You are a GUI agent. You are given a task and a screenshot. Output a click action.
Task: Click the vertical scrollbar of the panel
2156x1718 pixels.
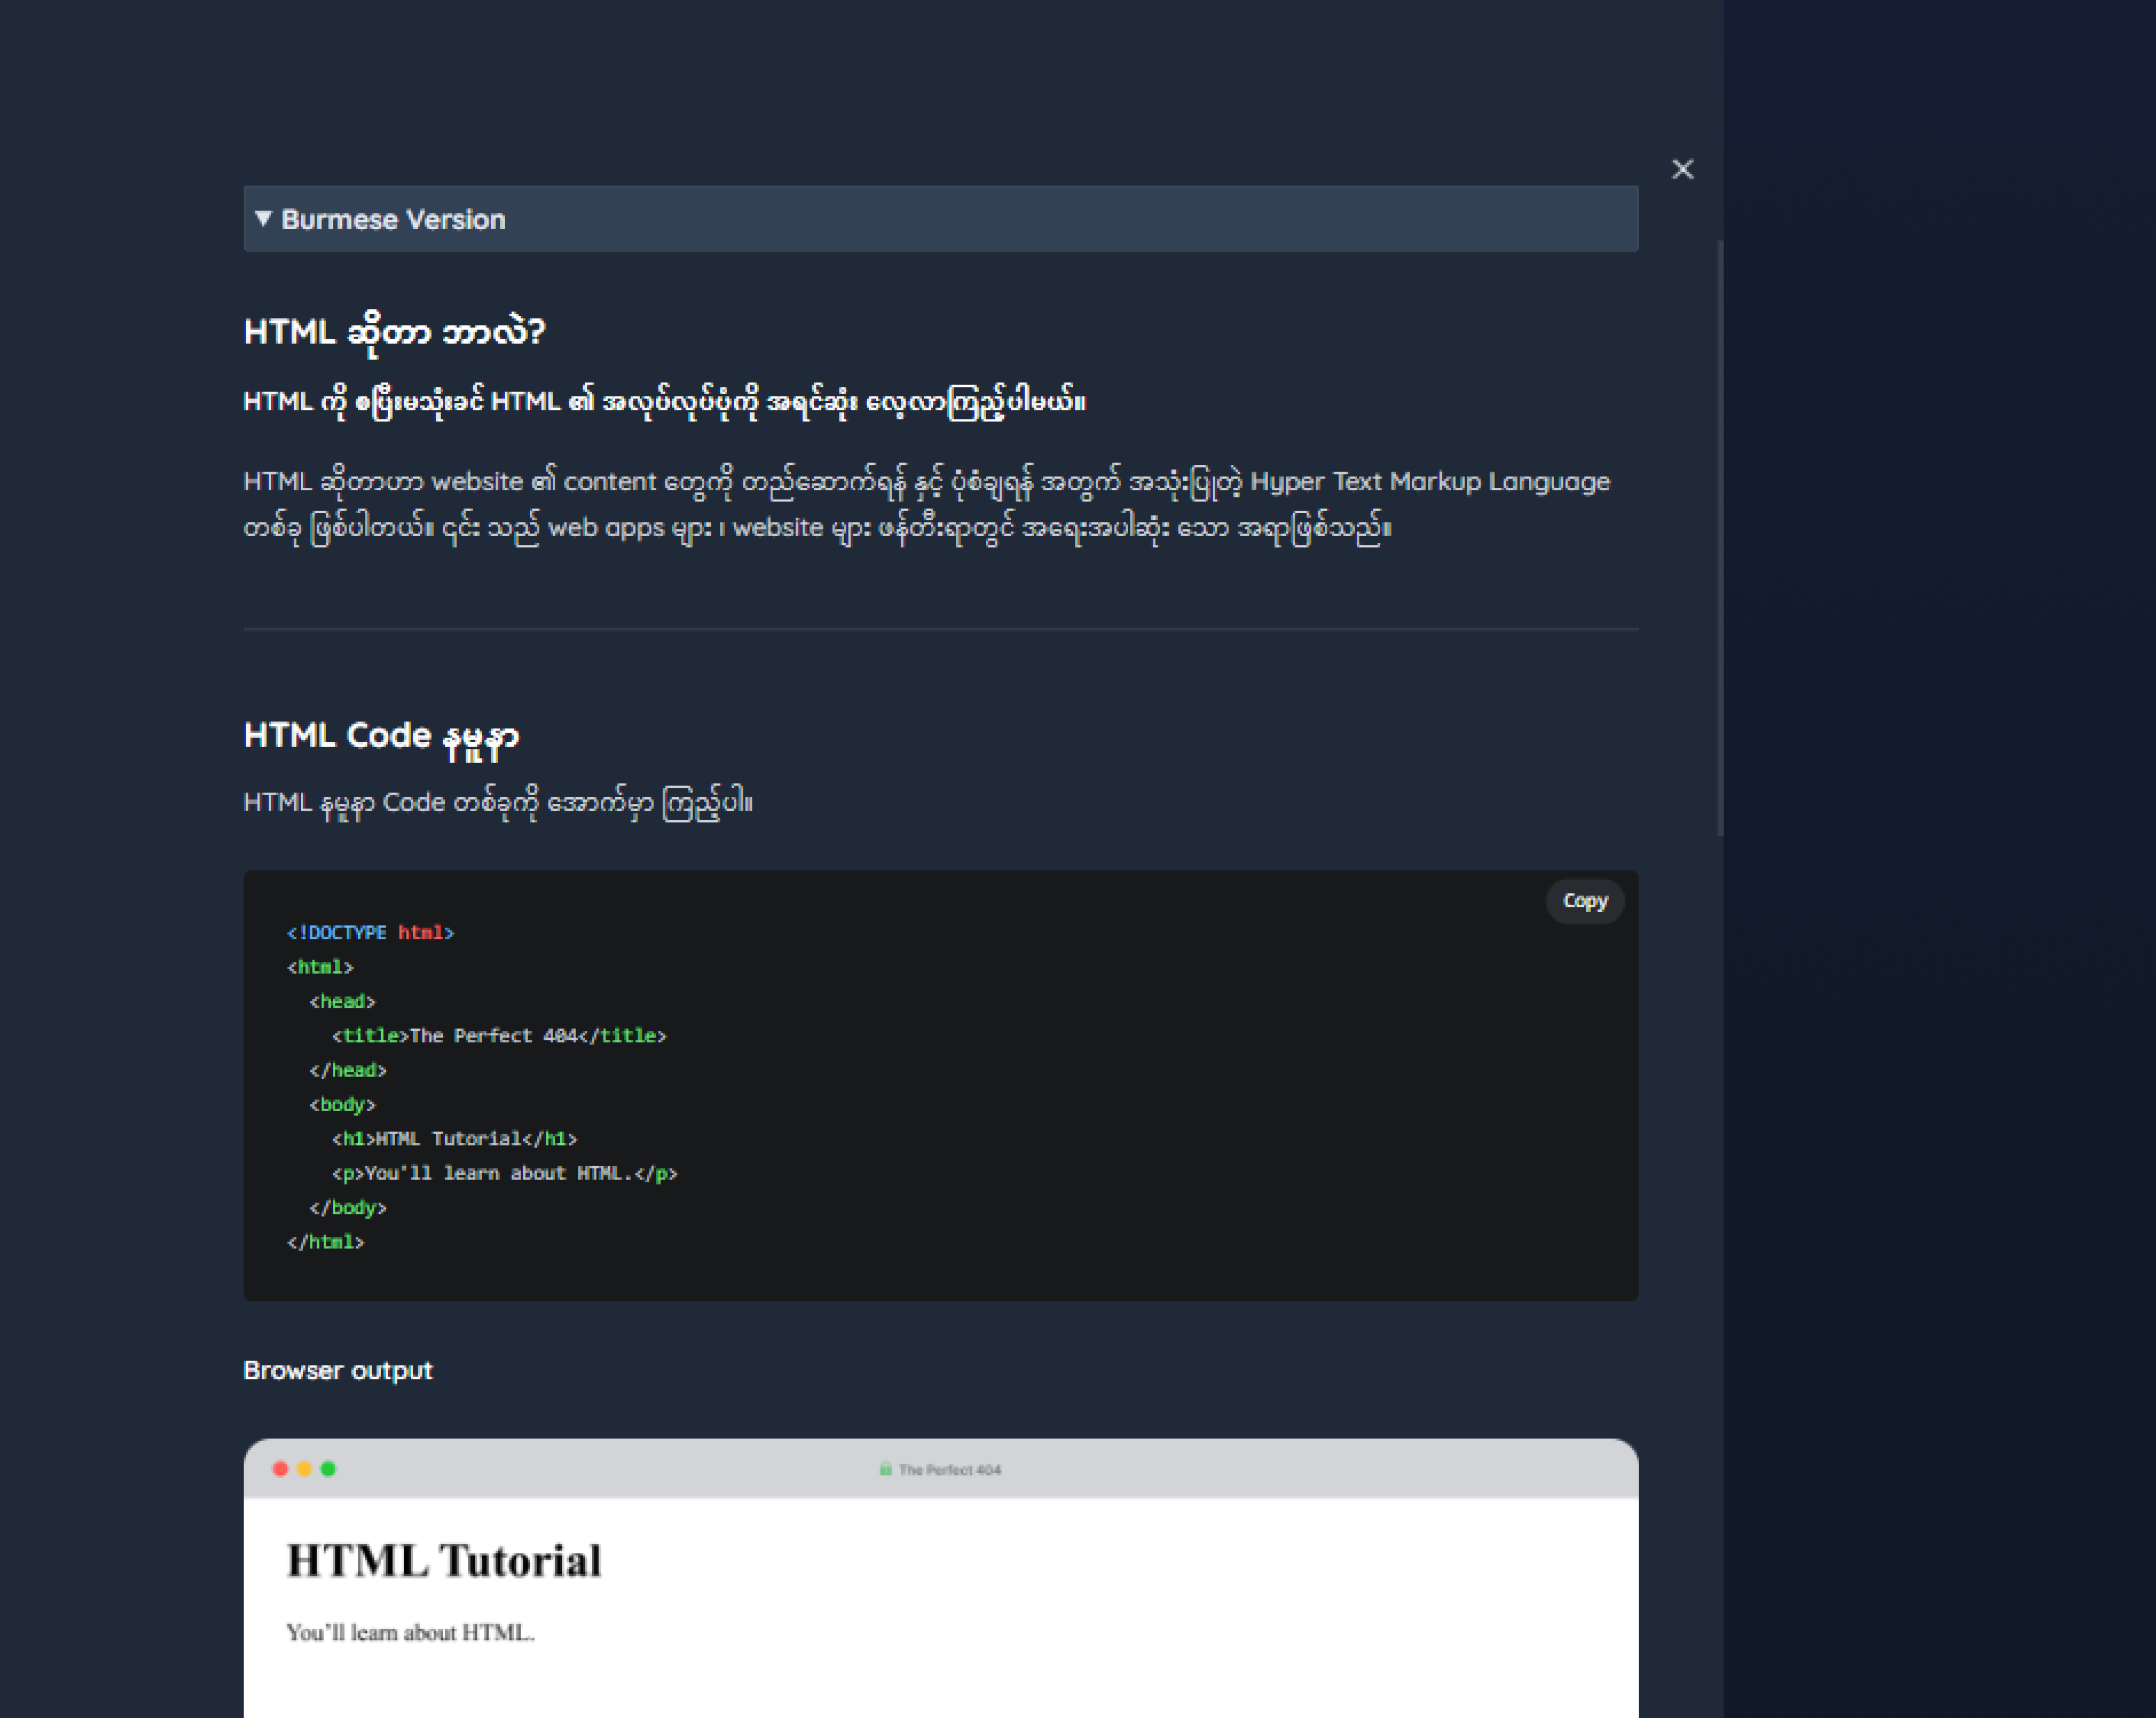(x=1720, y=537)
